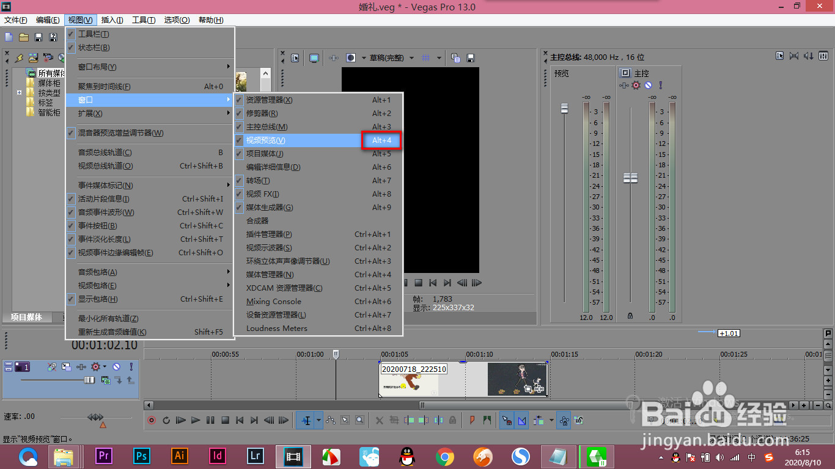Viewport: 835px width, 469px height.
Task: Click Save Snapshot icon in preview toolbar
Action: click(x=471, y=58)
